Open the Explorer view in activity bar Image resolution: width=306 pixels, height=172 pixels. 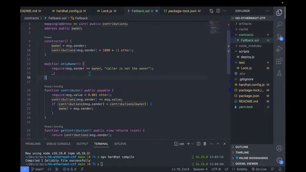click(x=279, y=12)
